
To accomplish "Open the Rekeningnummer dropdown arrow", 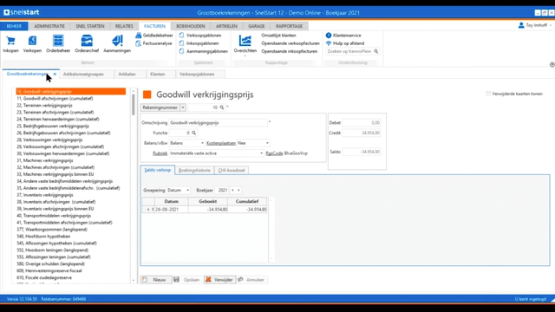I will click(x=183, y=107).
